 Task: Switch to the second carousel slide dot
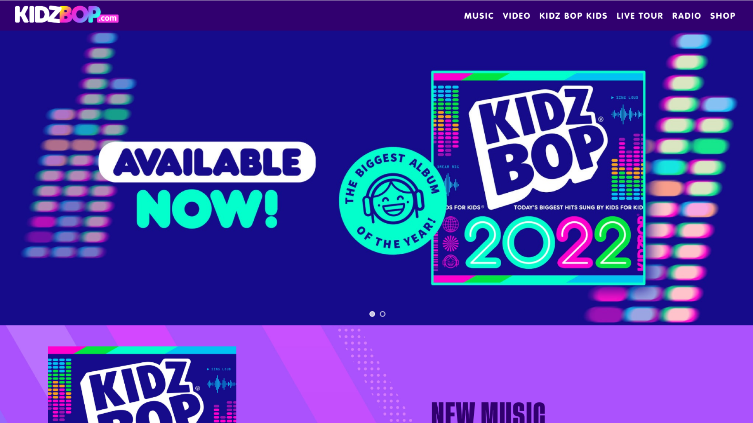(x=383, y=314)
